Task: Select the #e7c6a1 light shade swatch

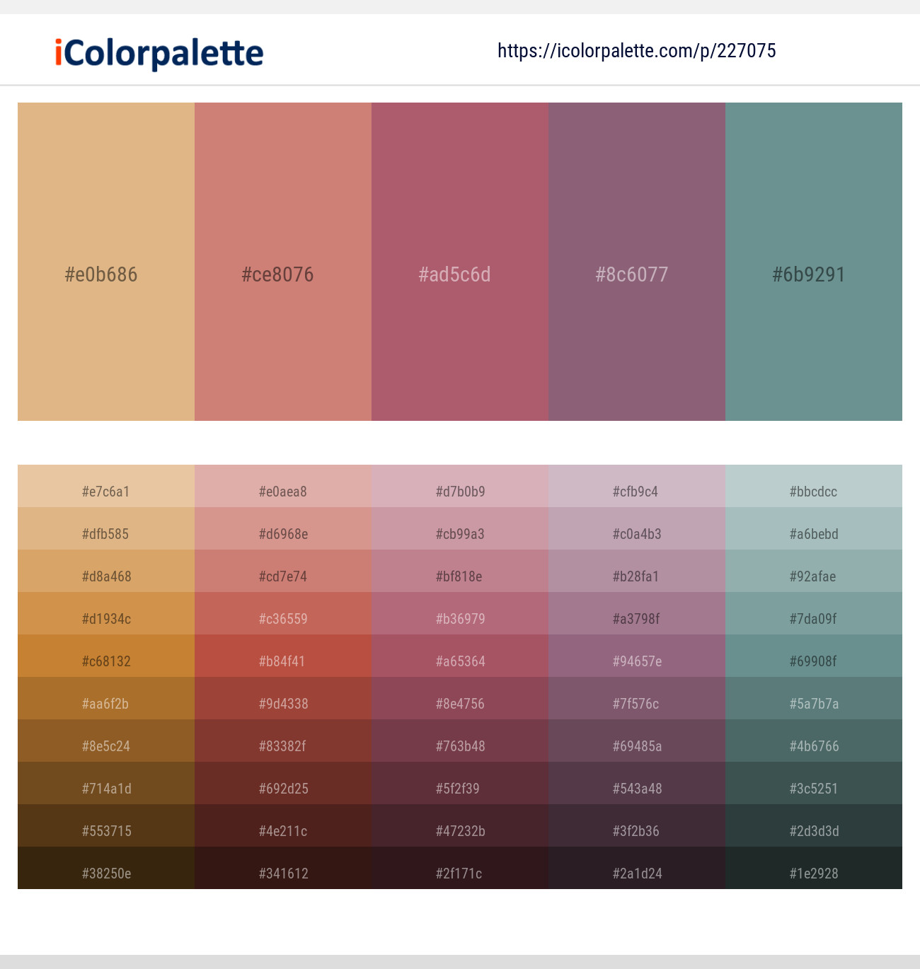Action: [x=106, y=486]
